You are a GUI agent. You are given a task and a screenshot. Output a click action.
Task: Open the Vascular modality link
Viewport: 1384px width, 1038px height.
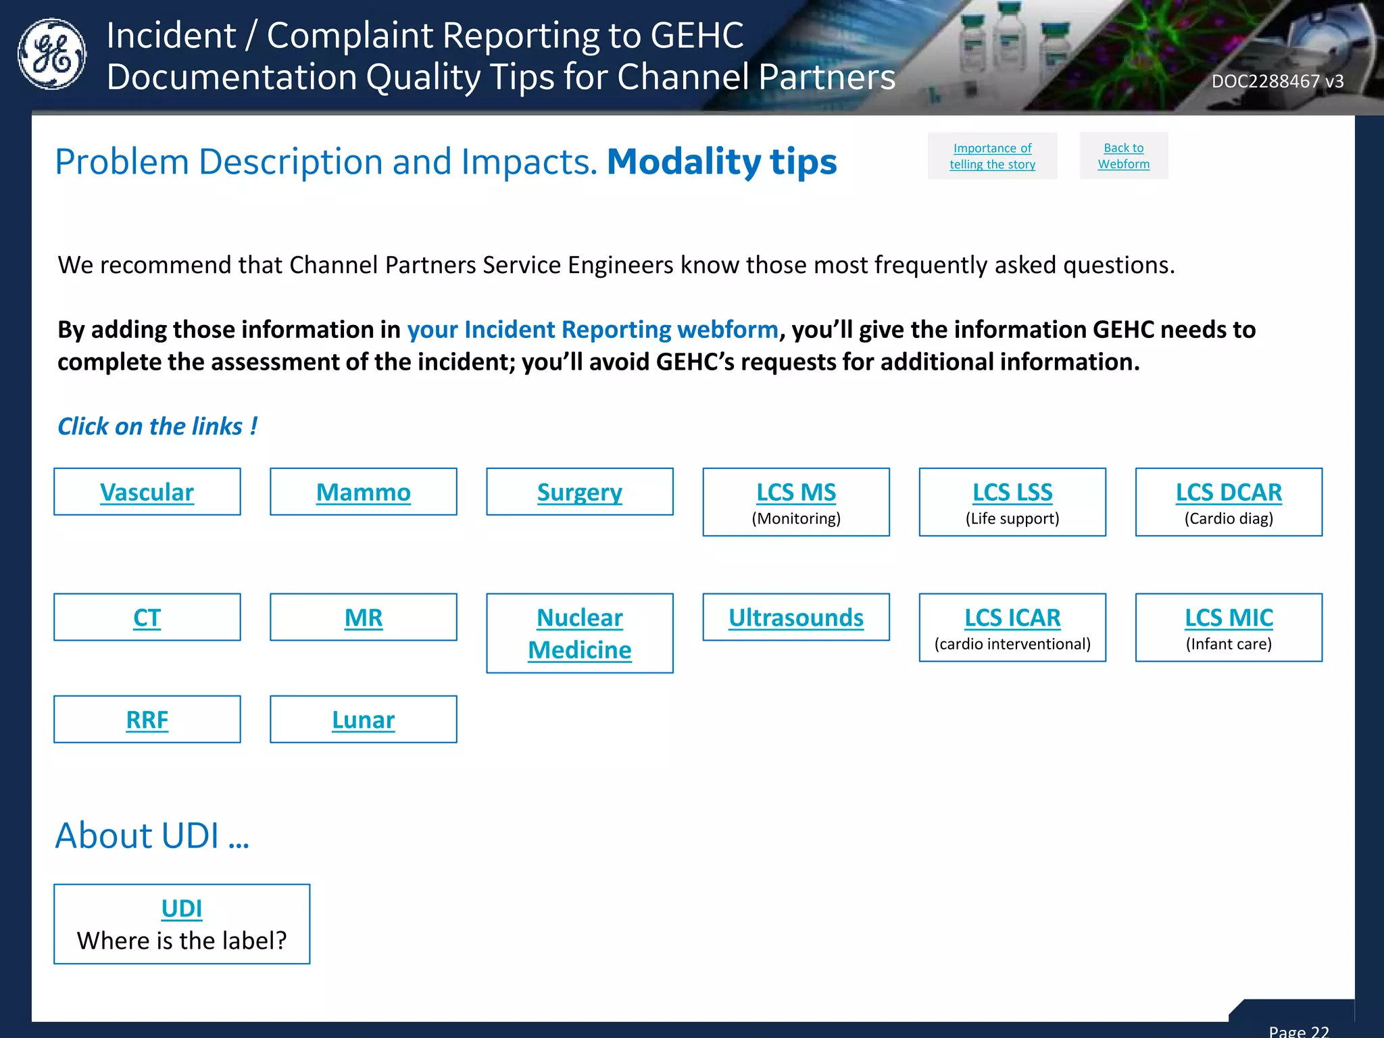coord(147,492)
